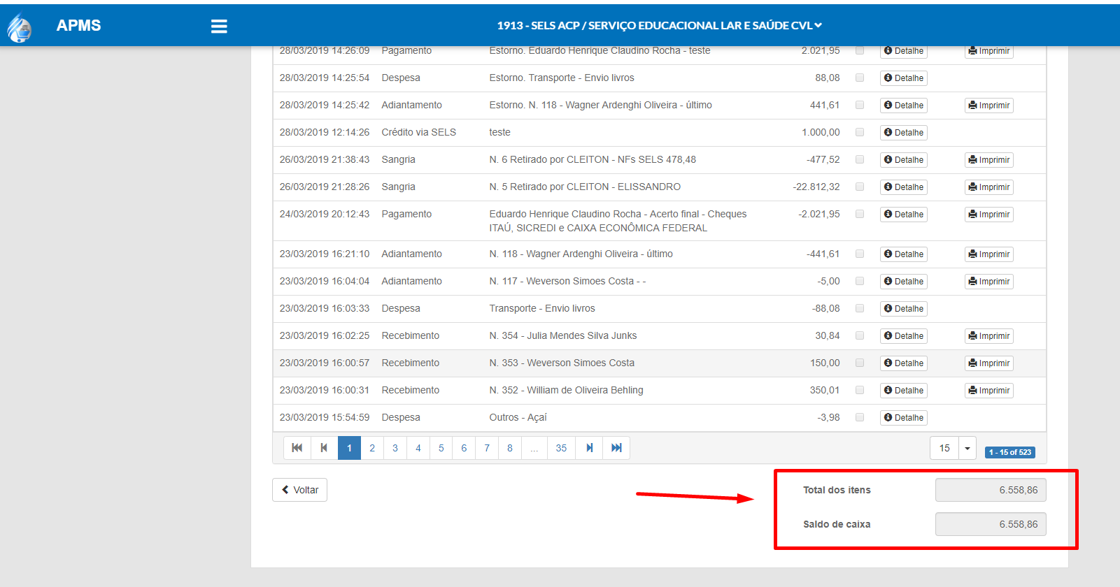Print Pagamento Acerto final Cheques
The width and height of the screenshot is (1120, 587).
(x=989, y=215)
